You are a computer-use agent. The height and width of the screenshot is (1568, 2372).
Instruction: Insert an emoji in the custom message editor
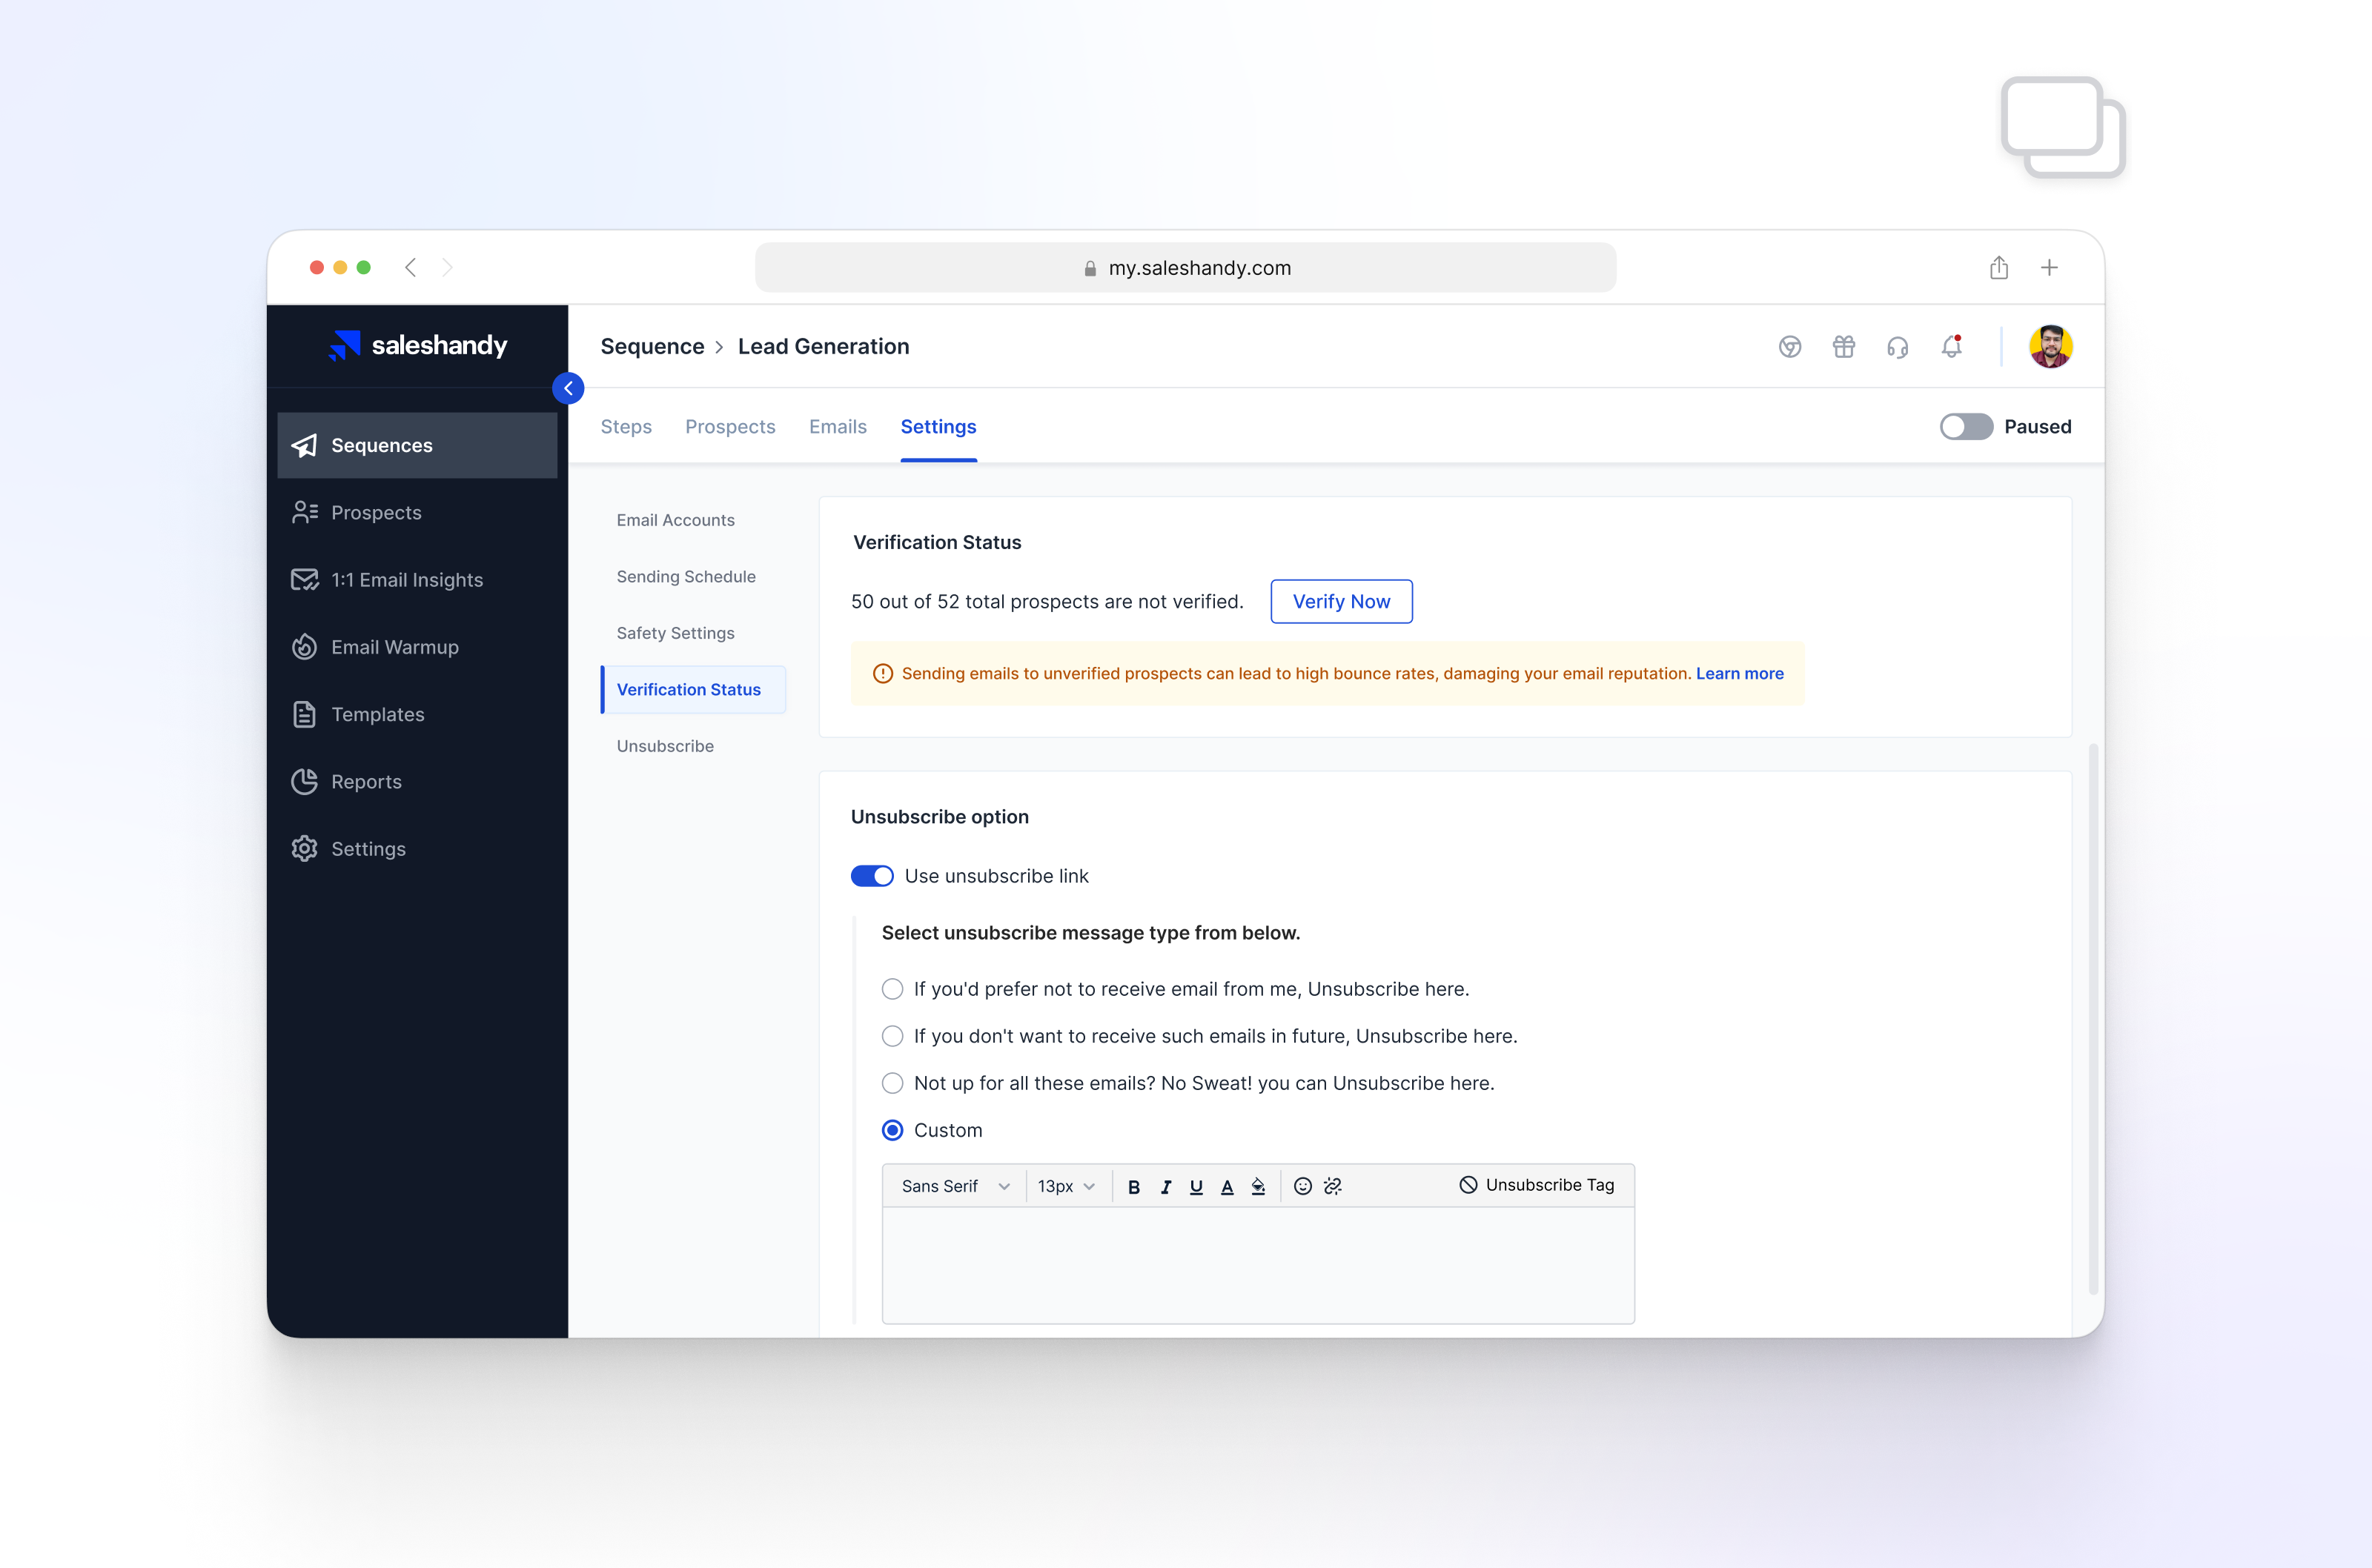click(x=1302, y=1186)
